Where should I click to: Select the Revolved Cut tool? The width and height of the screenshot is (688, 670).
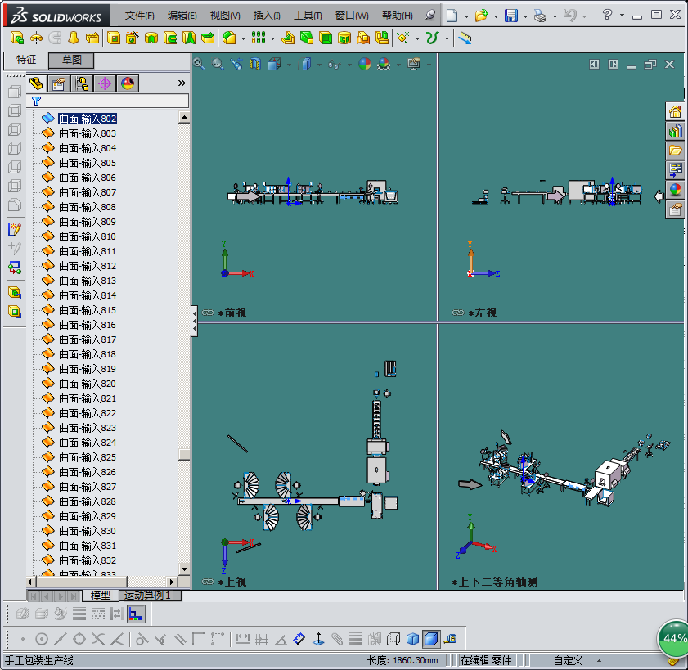click(151, 38)
